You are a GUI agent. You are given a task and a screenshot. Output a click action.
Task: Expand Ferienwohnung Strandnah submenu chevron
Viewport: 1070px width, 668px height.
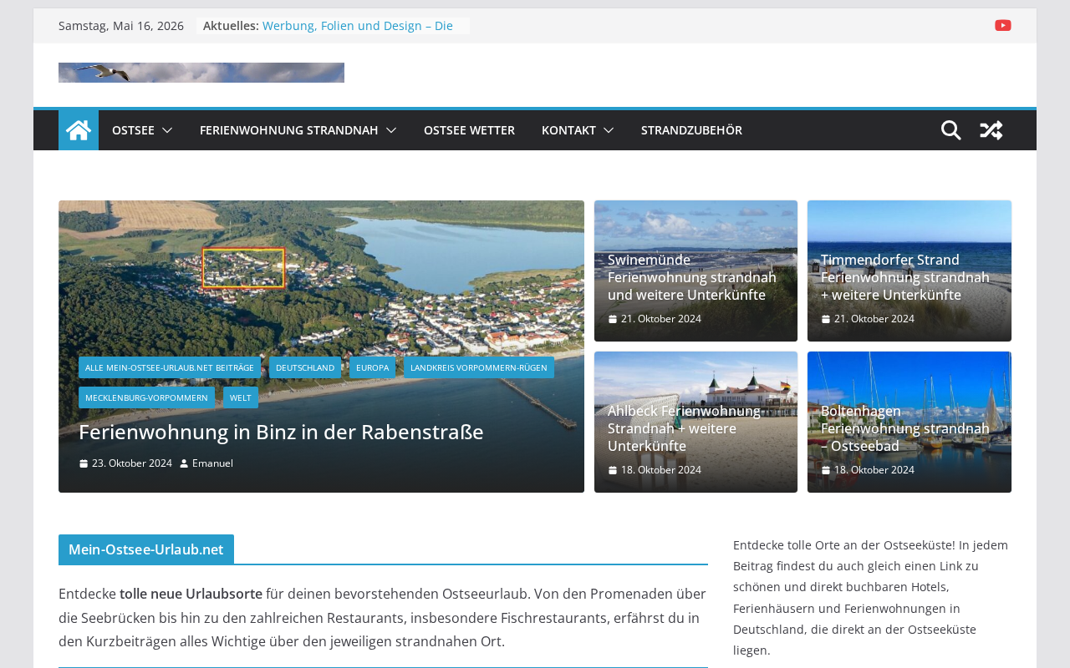pos(391,130)
